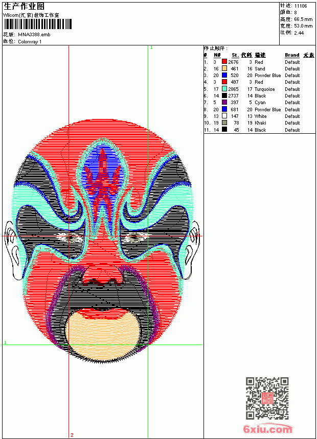Click the Colorway 1 label
Image resolution: width=317 pixels, height=439 pixels.
(x=30, y=42)
